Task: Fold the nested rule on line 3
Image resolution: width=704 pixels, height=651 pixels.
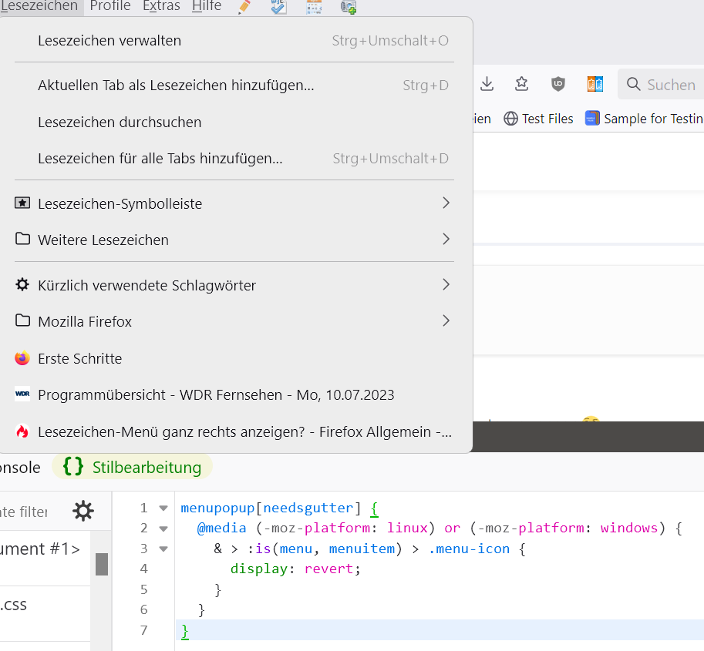Action: (163, 549)
